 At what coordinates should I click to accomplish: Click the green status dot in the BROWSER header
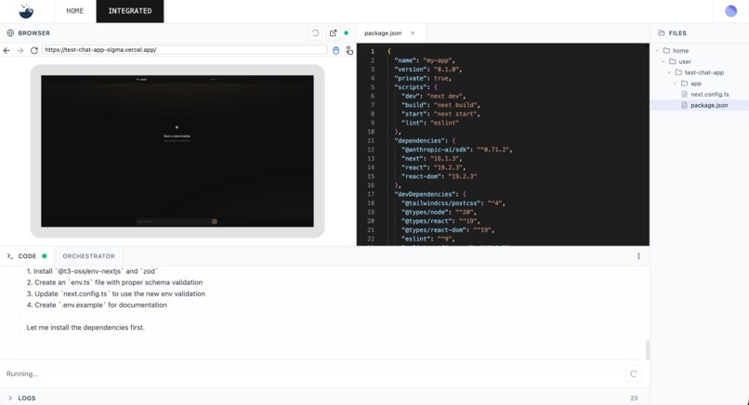pyautogui.click(x=347, y=33)
